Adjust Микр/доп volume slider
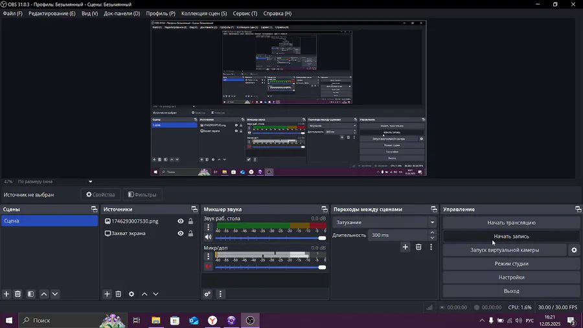 coord(271,267)
